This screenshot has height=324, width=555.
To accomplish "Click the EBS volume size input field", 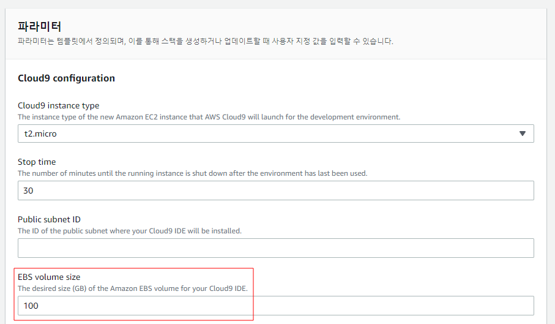I will click(x=276, y=306).
